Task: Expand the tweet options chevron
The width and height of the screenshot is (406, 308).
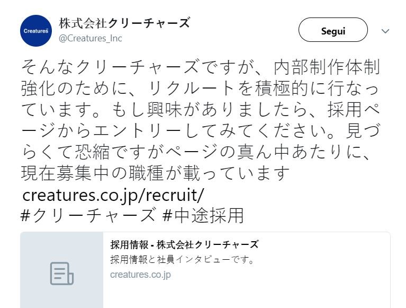Action: (x=385, y=31)
